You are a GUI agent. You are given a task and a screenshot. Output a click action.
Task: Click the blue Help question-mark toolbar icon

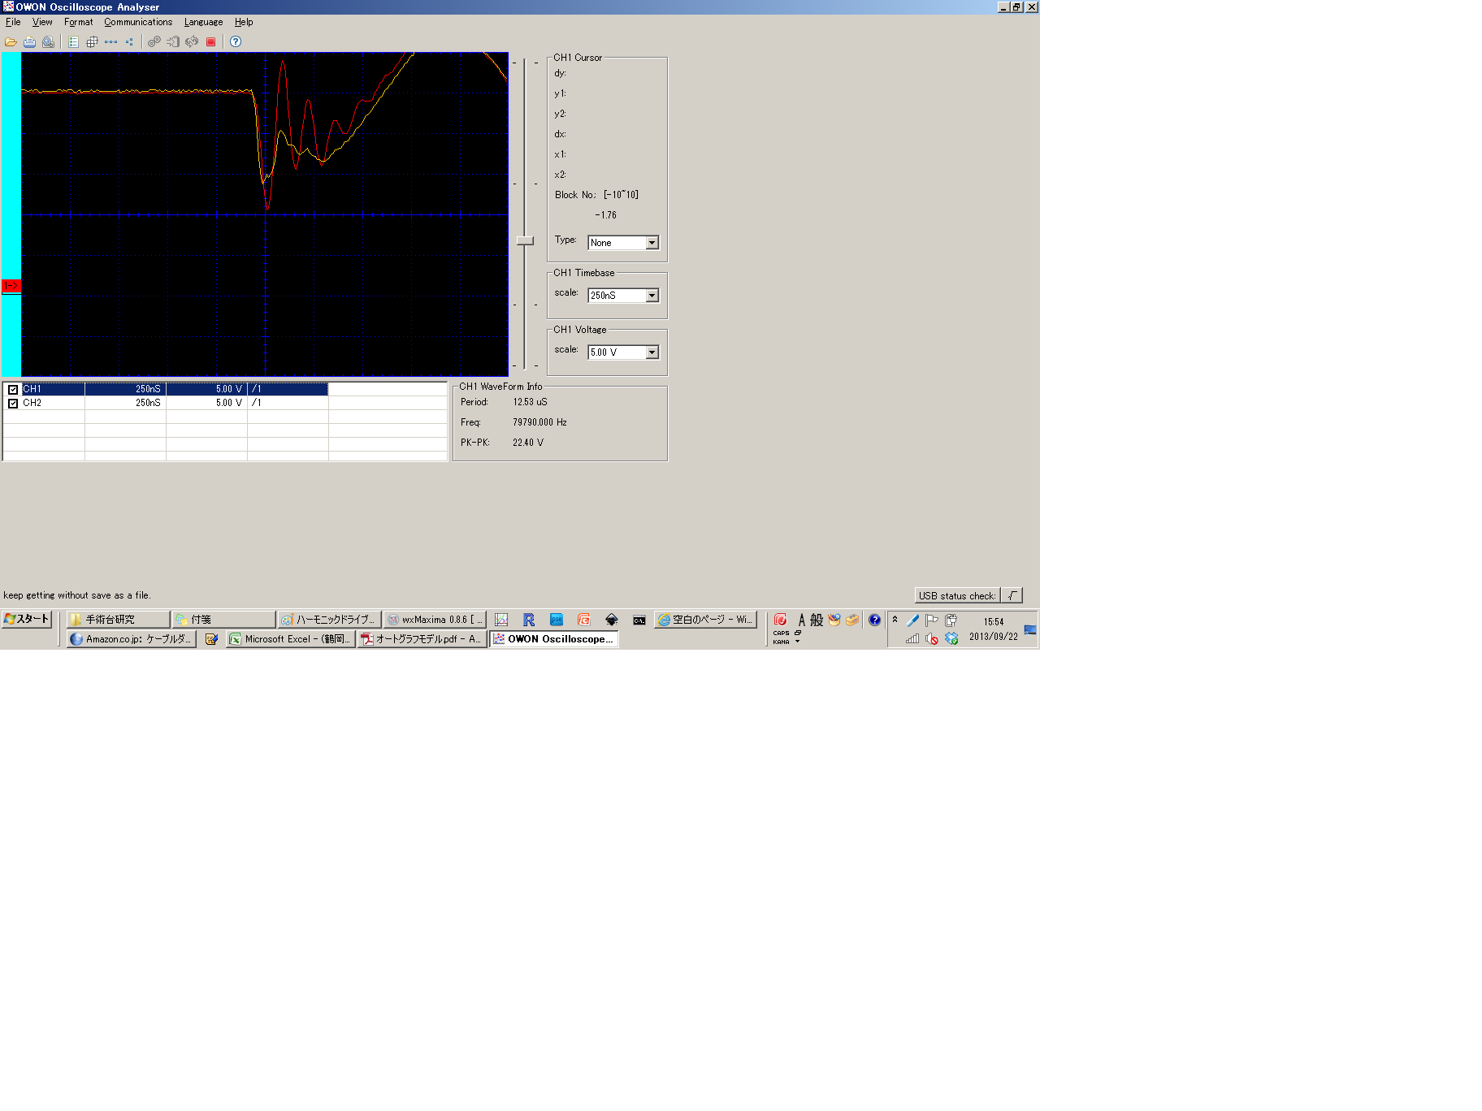(236, 41)
